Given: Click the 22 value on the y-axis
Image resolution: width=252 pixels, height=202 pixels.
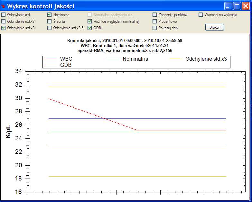Looking at the screenshot, I should [x=18, y=152].
